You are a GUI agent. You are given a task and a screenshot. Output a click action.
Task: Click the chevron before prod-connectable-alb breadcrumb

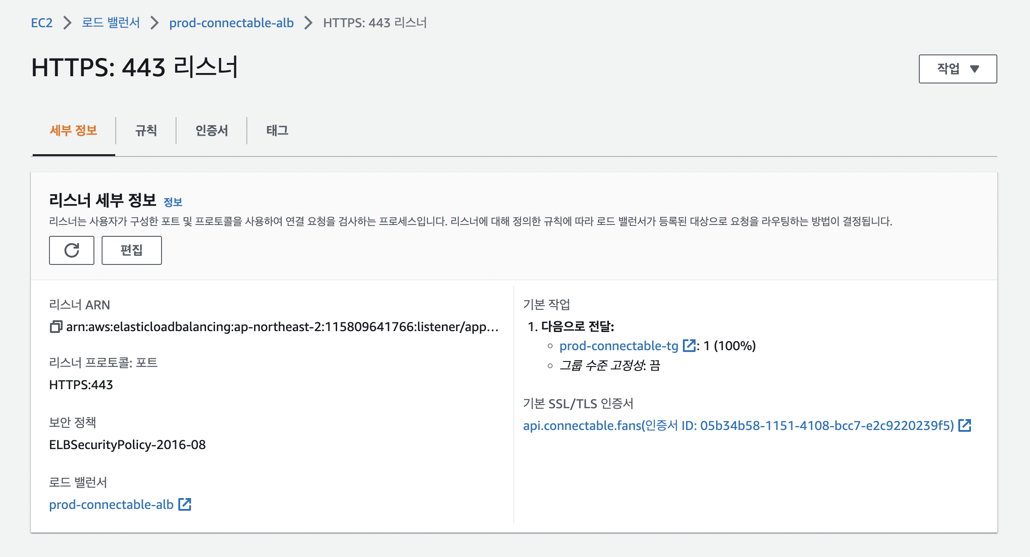tap(154, 23)
